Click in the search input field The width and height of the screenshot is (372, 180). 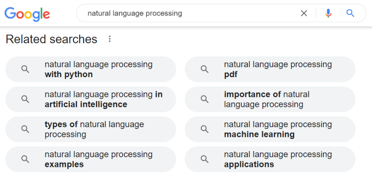(189, 13)
